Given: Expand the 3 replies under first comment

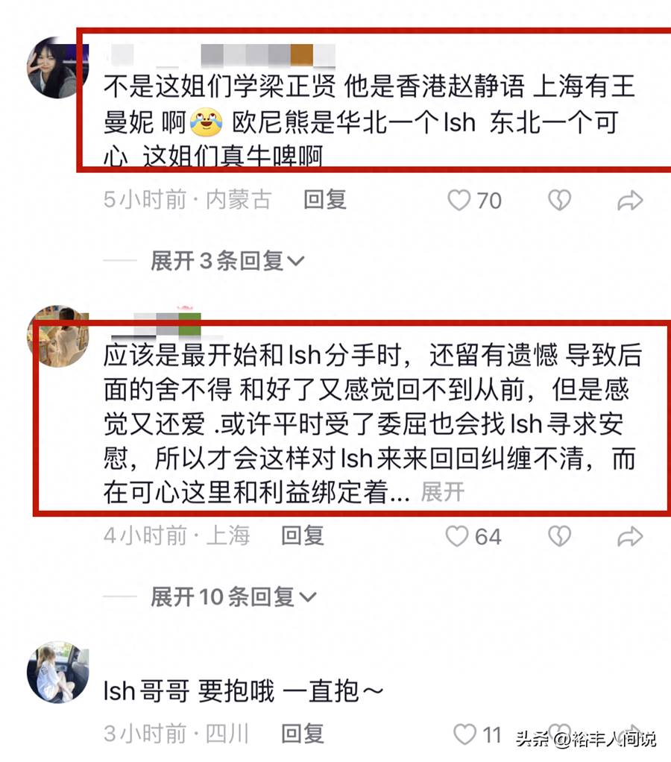Looking at the screenshot, I should (227, 261).
